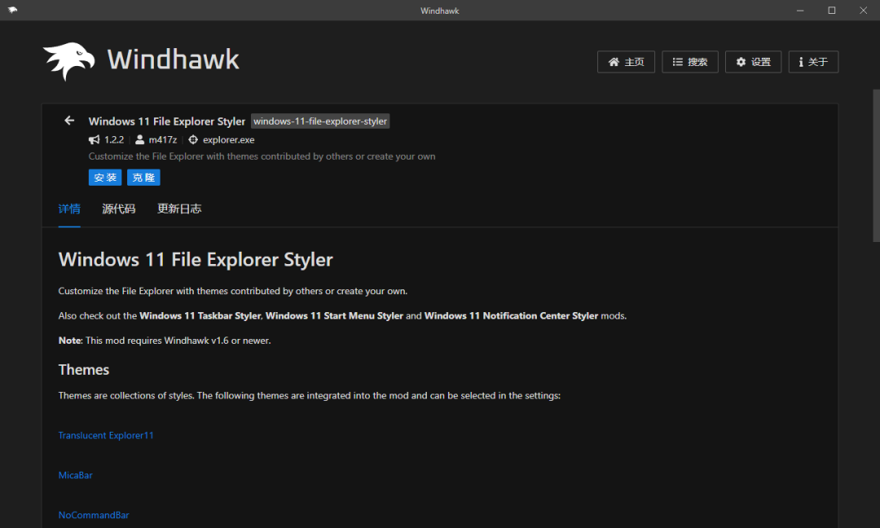Click the author person icon
Screen dimensions: 880x528
(x=140, y=139)
